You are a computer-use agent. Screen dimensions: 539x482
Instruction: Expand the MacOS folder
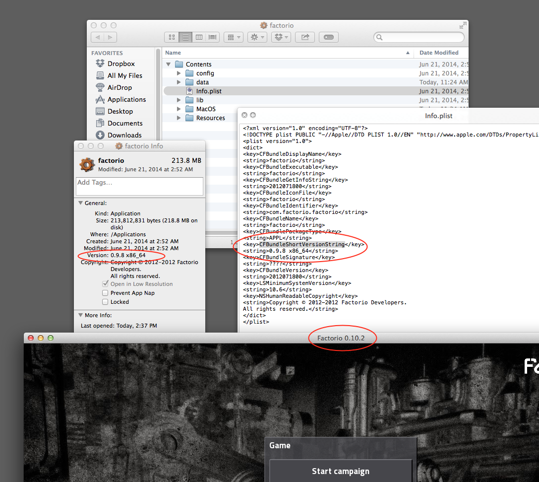[x=179, y=109]
